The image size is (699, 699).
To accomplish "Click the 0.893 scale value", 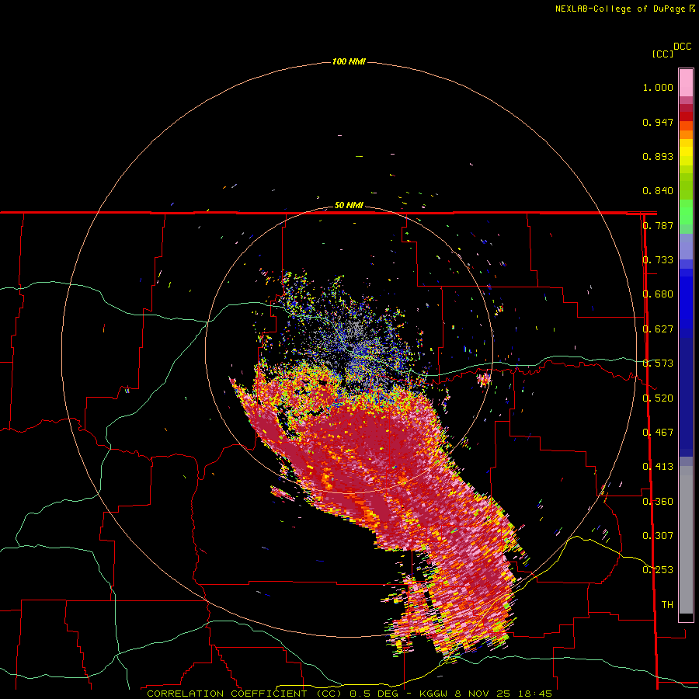I will 658,156.
